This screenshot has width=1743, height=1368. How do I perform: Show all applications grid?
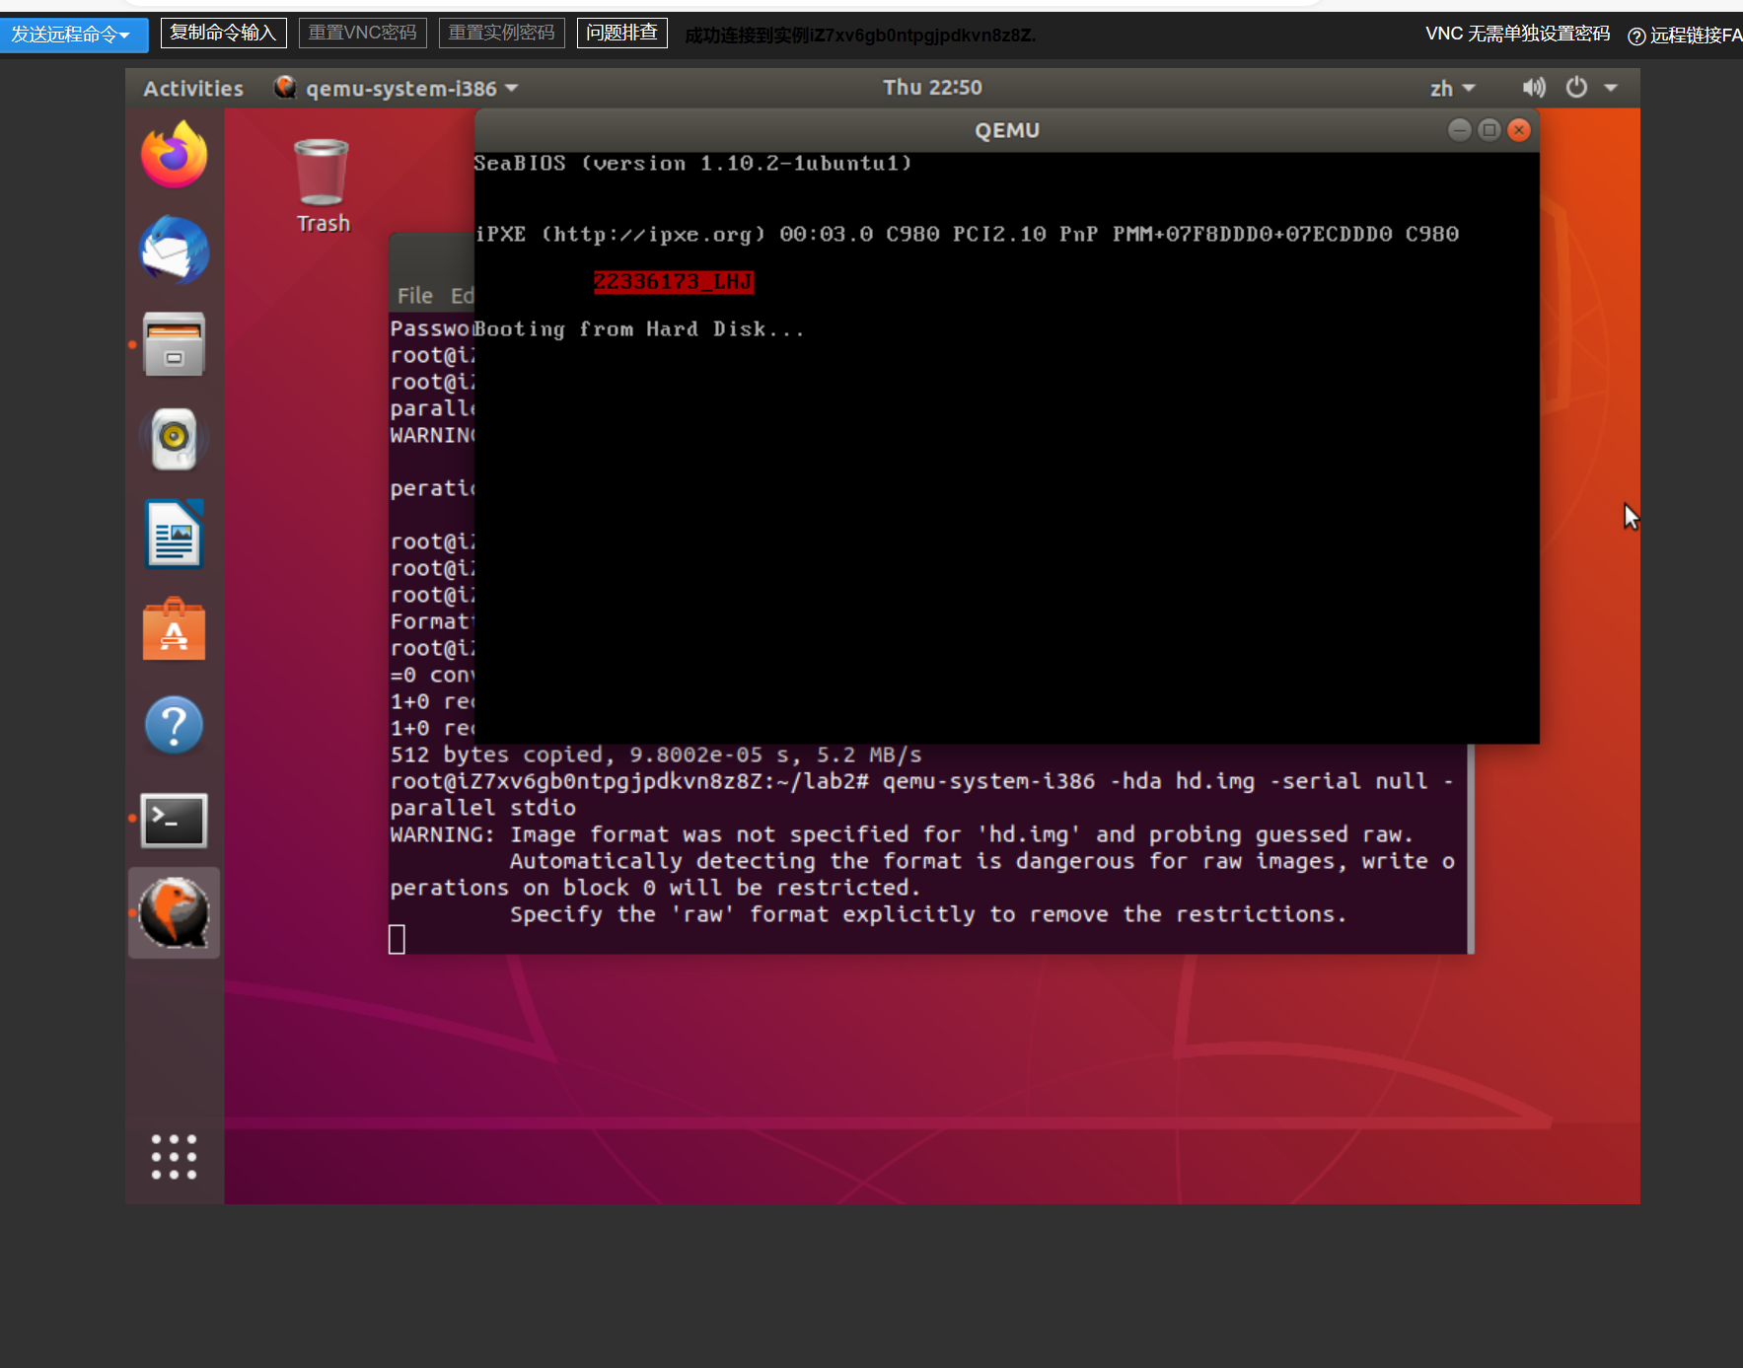click(x=175, y=1156)
